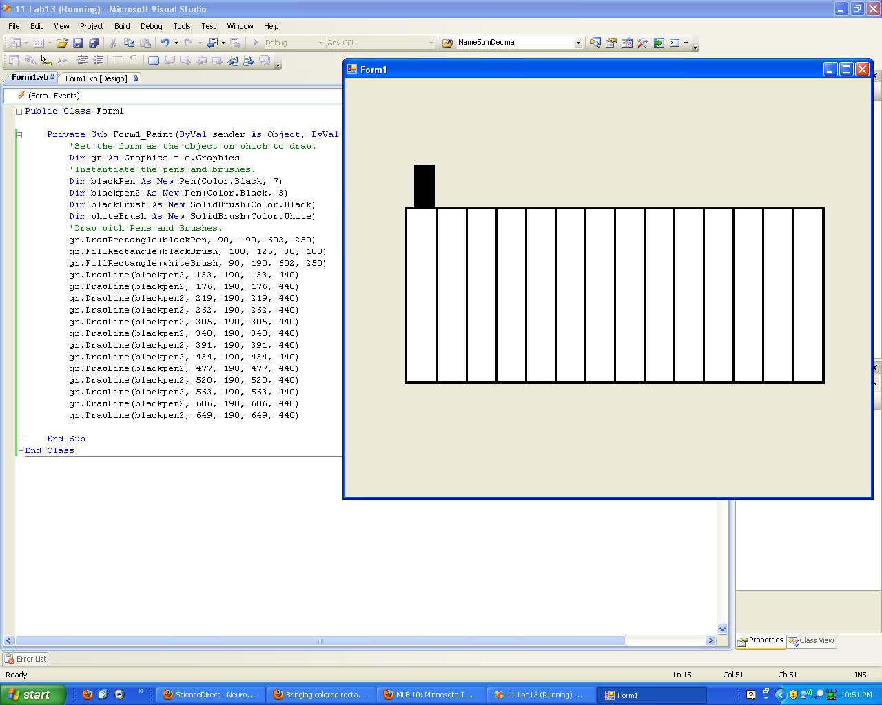882x705 pixels.
Task: Click the New Project icon
Action: pos(14,43)
